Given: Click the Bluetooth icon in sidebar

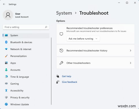Looking at the screenshot, I should click(x=6, y=42).
